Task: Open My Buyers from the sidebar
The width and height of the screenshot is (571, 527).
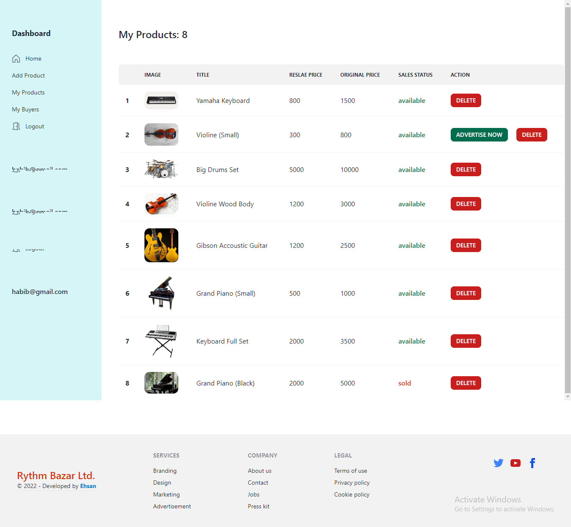Action: click(x=25, y=109)
